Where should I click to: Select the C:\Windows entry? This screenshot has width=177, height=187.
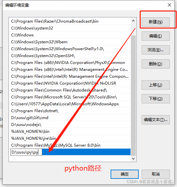pyautogui.click(x=70, y=35)
